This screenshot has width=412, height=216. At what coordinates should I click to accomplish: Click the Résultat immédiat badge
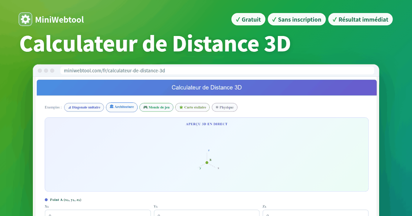tap(360, 20)
